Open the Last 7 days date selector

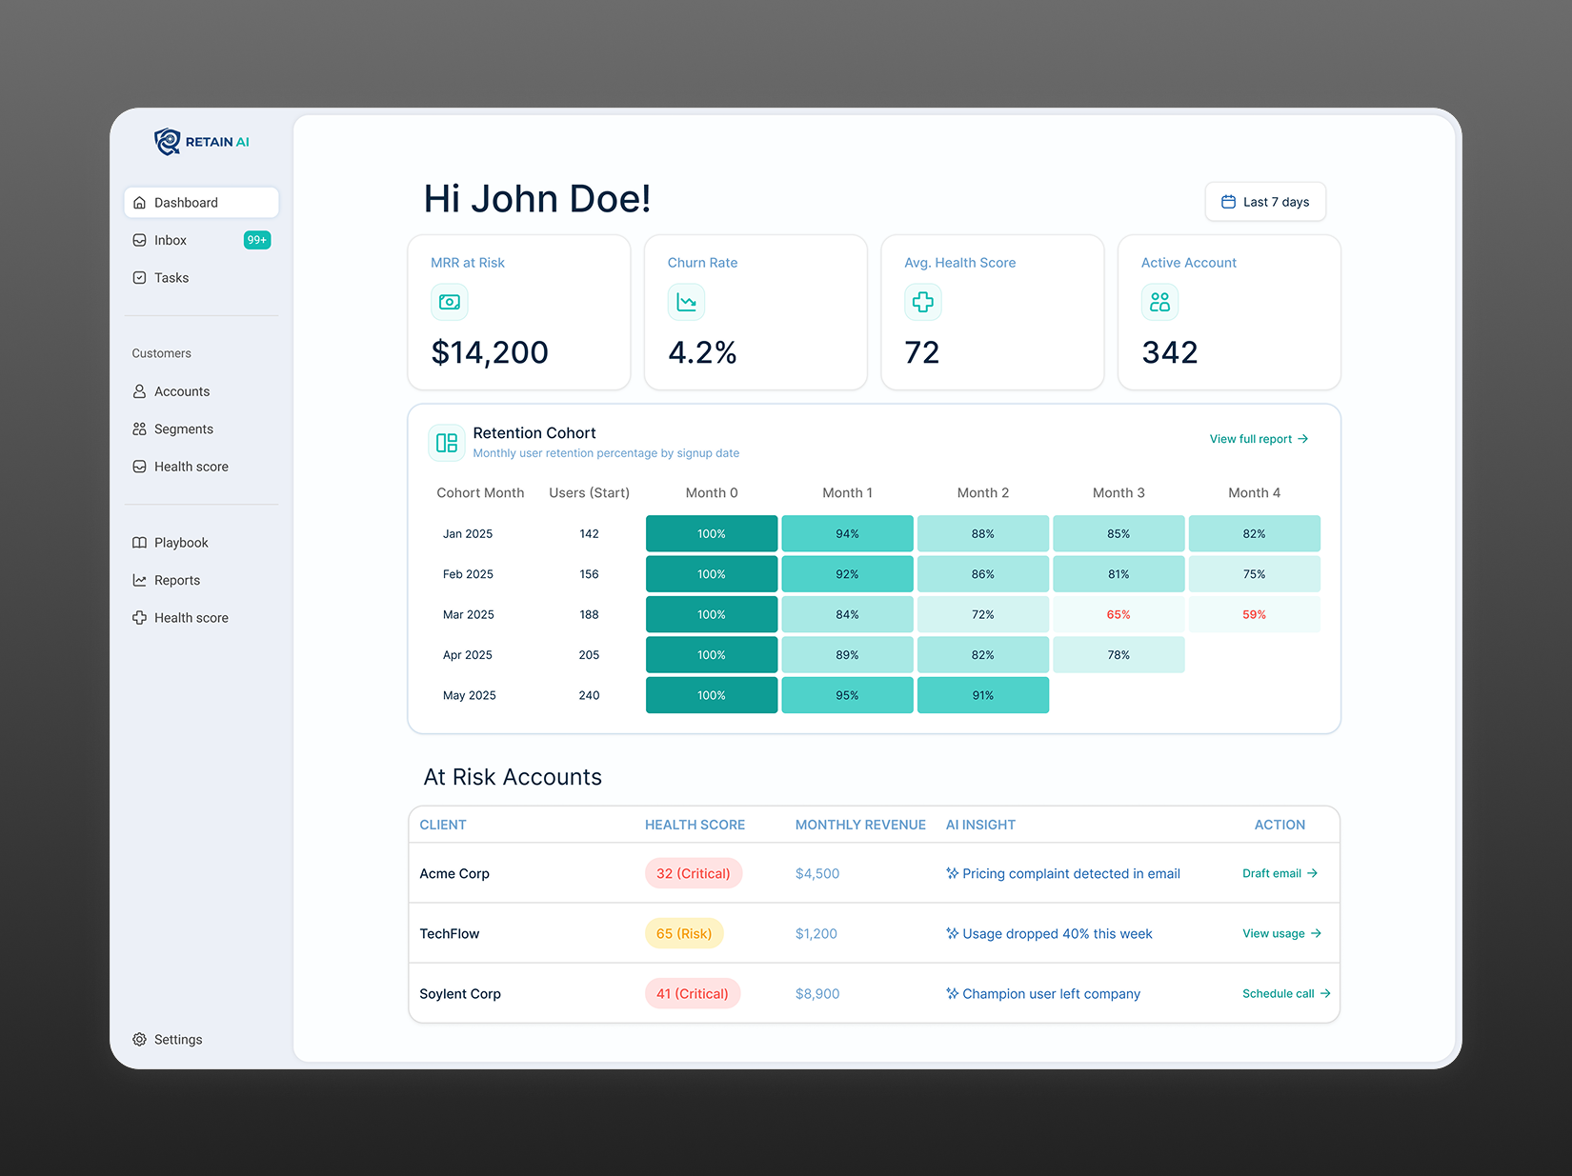pyautogui.click(x=1265, y=201)
